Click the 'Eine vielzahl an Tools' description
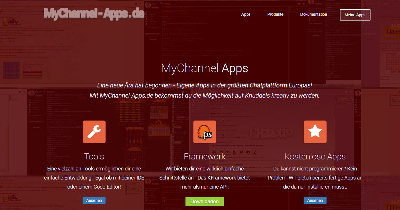400x210 pixels. [94, 178]
